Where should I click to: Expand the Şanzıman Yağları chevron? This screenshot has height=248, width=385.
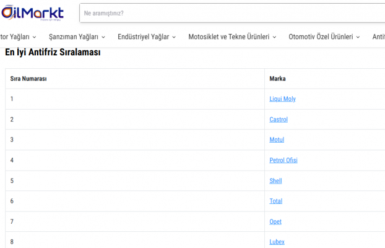103,37
